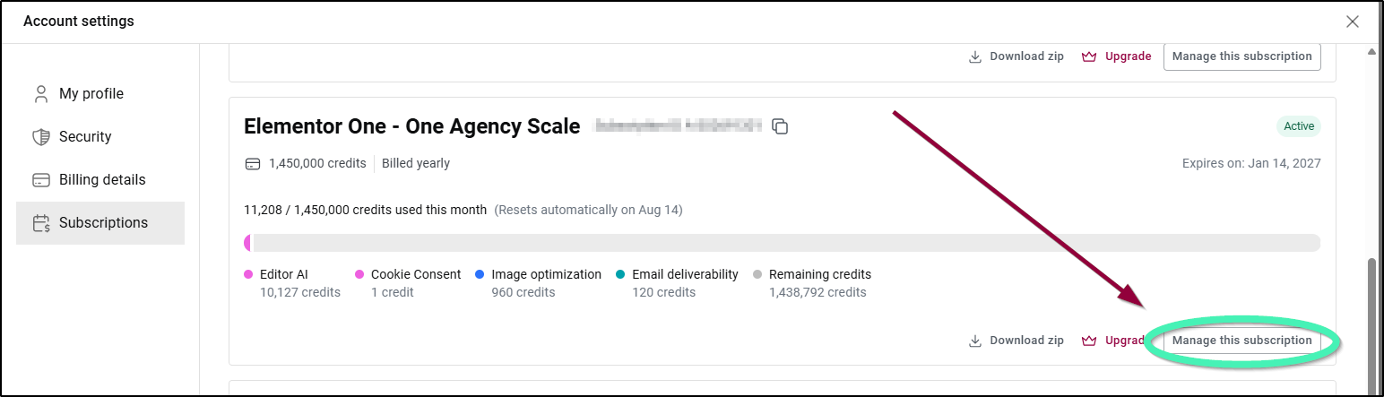Click the Subscriptions calendar icon

40,223
